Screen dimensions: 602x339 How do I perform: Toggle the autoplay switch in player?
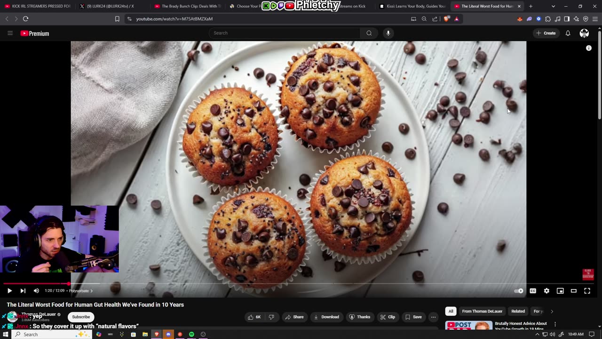(519, 291)
